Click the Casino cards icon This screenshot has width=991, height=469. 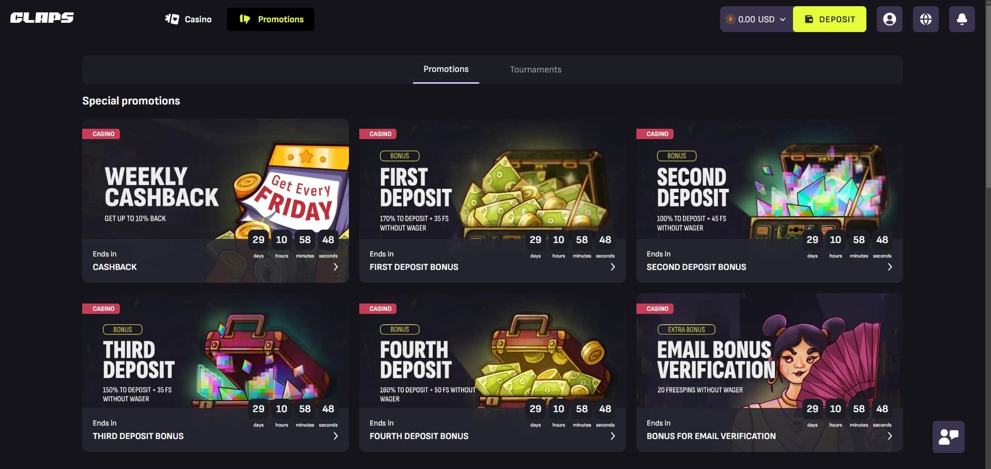point(172,19)
